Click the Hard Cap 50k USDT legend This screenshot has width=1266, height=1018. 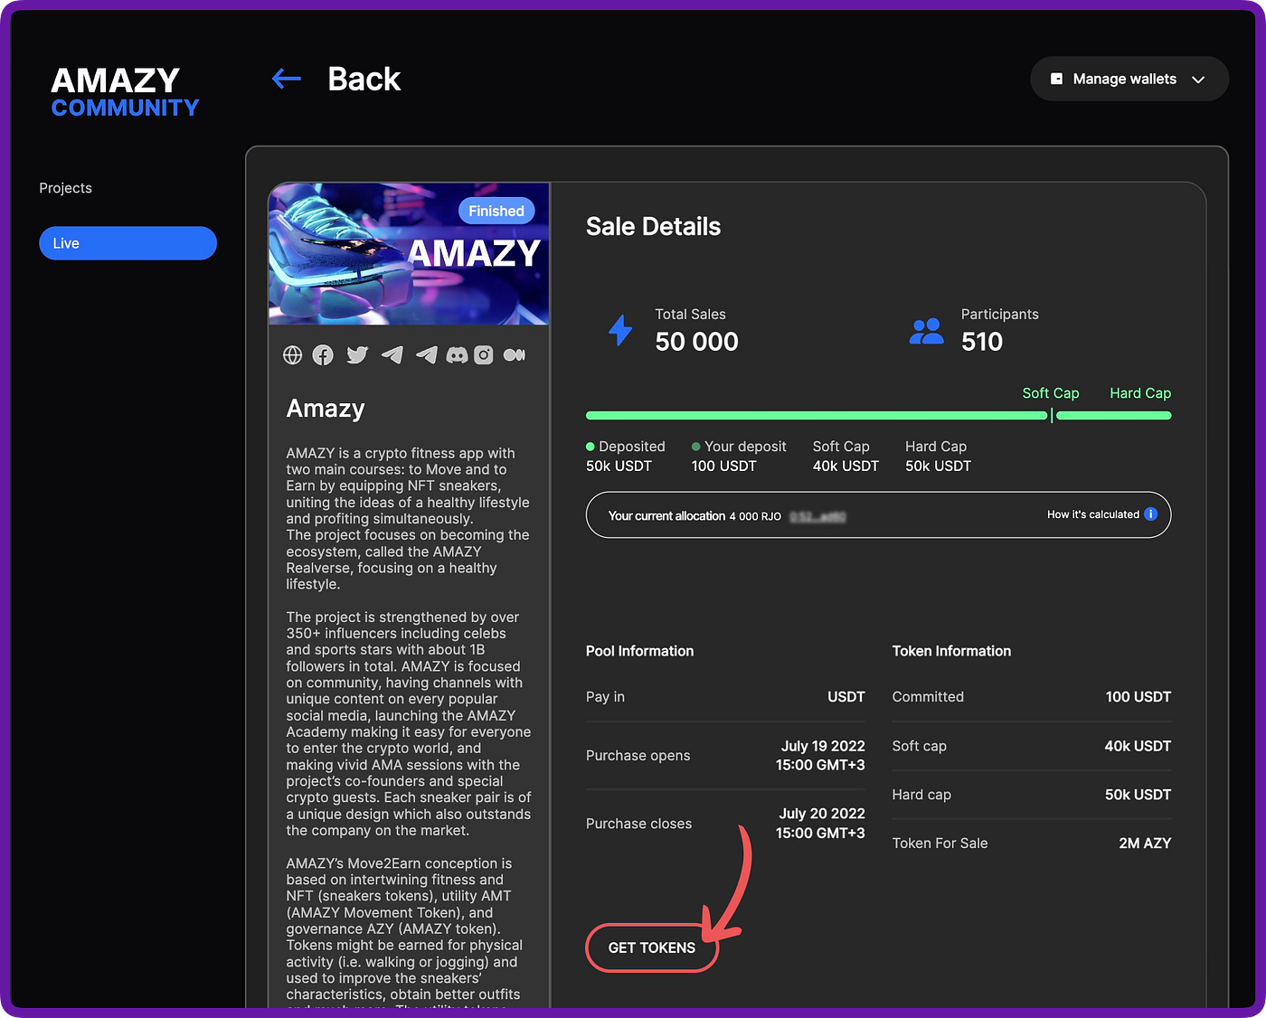pyautogui.click(x=938, y=457)
